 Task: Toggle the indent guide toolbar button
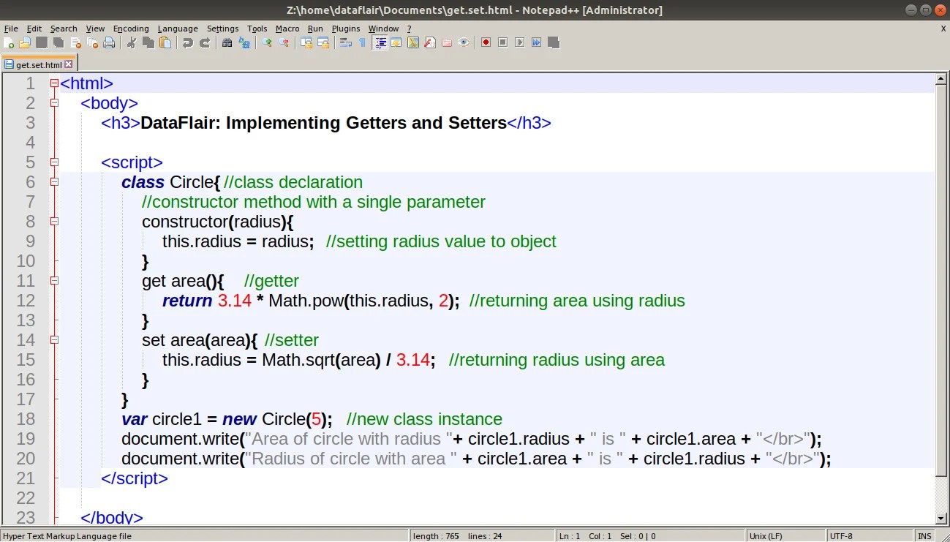(x=380, y=42)
